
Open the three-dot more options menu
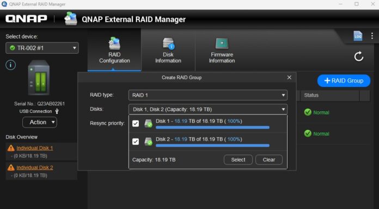coord(372,36)
